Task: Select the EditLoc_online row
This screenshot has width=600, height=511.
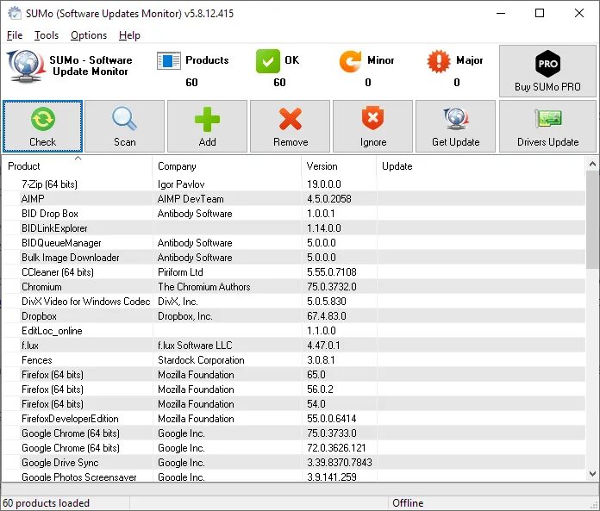Action: [294, 331]
